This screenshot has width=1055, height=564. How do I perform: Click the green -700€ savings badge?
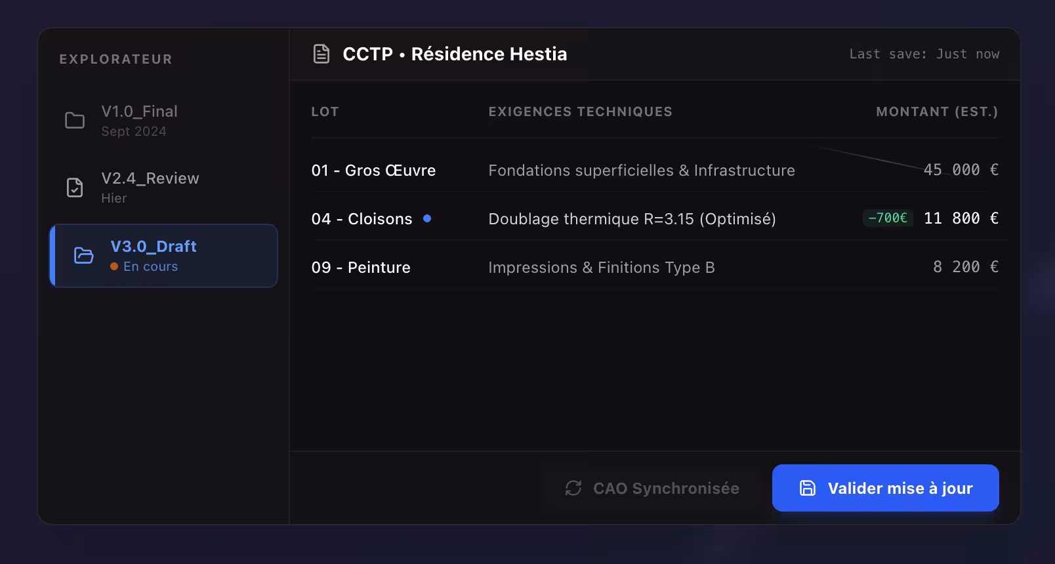tap(888, 218)
